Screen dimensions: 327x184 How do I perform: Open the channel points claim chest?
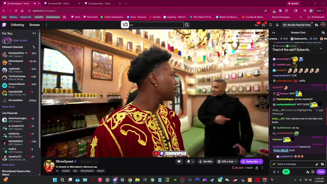click(286, 172)
